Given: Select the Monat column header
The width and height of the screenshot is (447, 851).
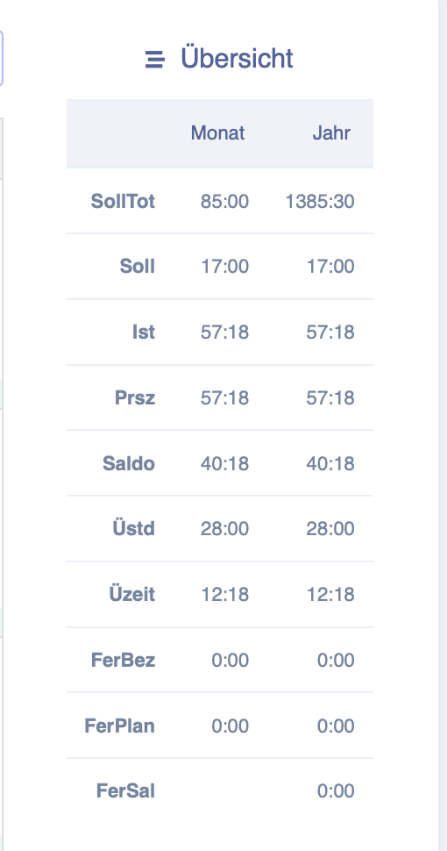Looking at the screenshot, I should coord(217,133).
